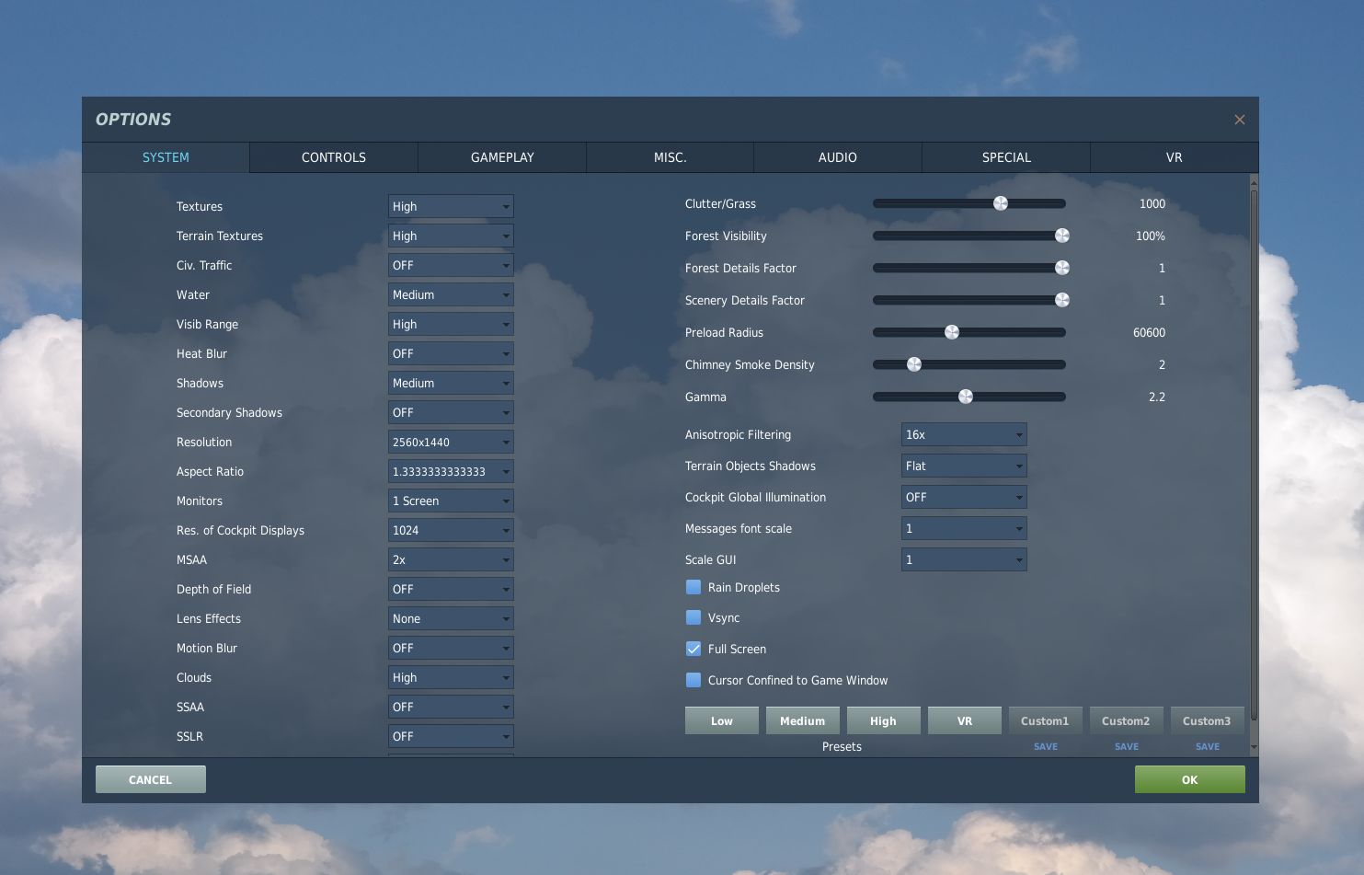Screen dimensions: 1364x875
Task: Change the Resolution dropdown value
Action: point(451,442)
